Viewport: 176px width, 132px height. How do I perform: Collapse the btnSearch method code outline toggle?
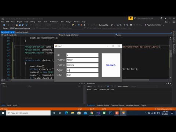14,60
